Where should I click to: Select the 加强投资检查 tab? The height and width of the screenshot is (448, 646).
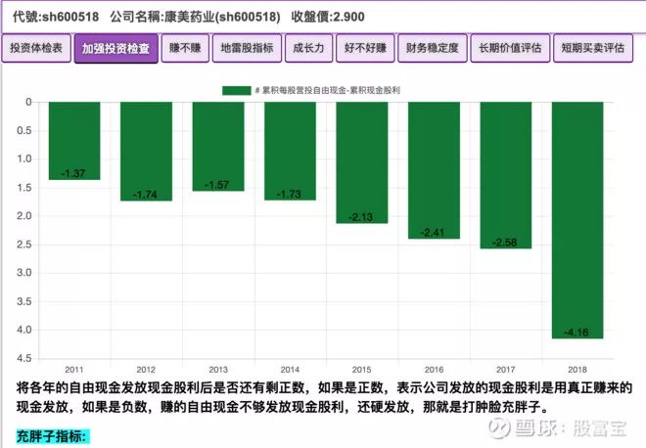pyautogui.click(x=115, y=49)
